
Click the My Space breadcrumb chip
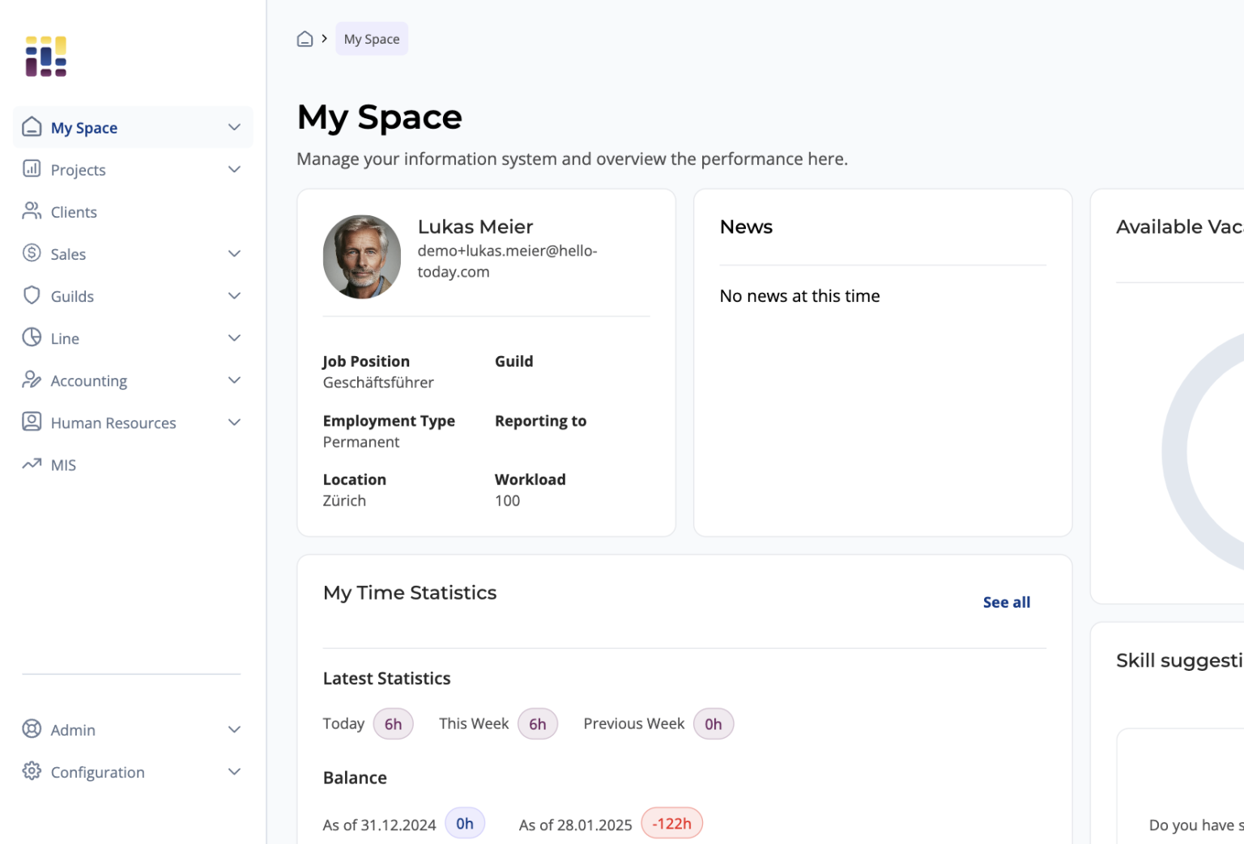coord(372,39)
